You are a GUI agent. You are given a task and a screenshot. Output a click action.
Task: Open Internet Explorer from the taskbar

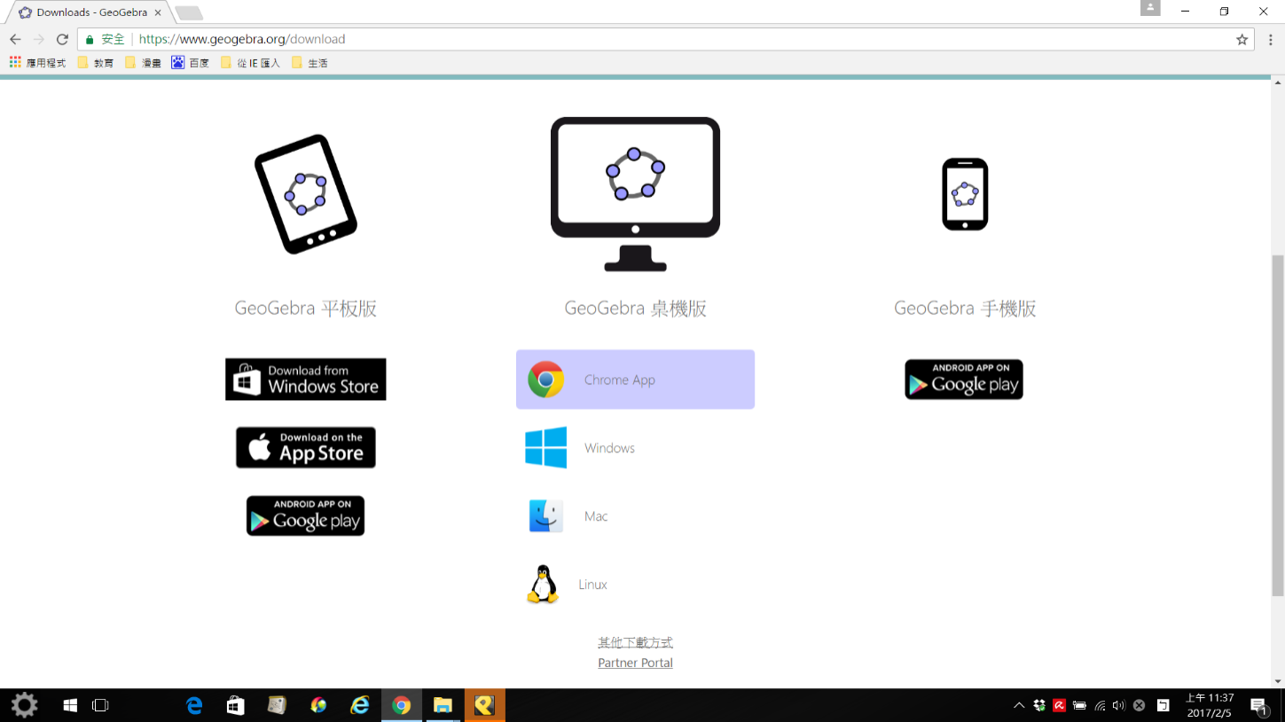359,705
